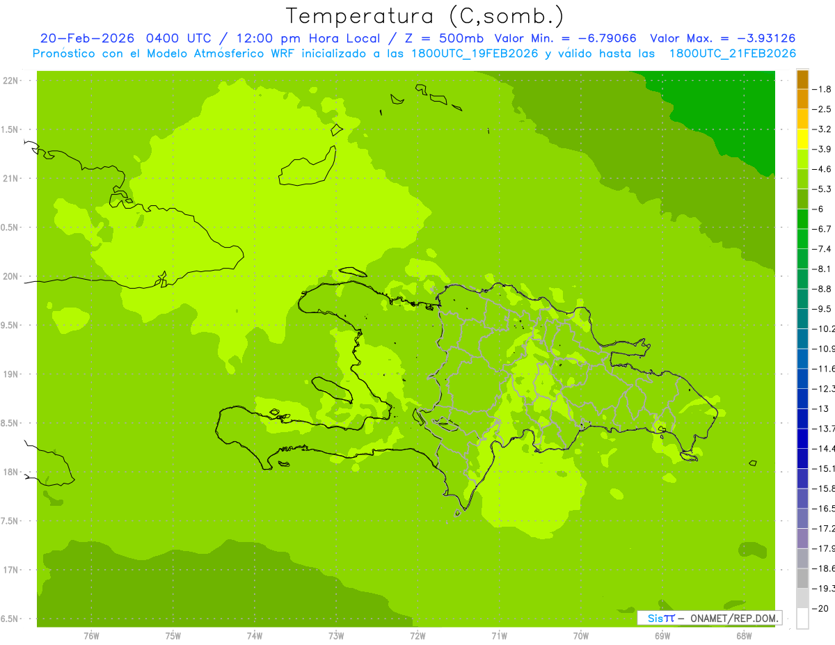Click the "18N" latitude label
Image resolution: width=835 pixels, height=645 pixels.
tap(11, 472)
